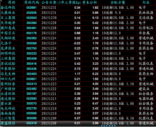The height and width of the screenshot is (127, 156).
Task: Click stock code 300099
Action: coord(31,43)
